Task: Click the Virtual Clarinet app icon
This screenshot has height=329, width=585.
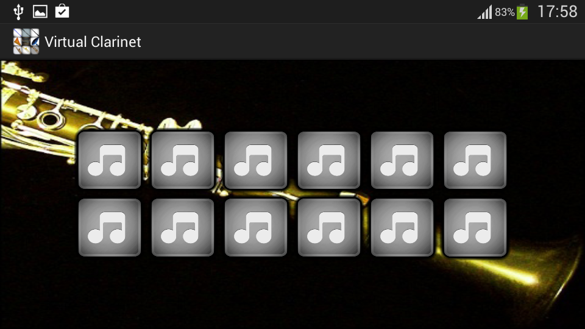Action: 26,41
